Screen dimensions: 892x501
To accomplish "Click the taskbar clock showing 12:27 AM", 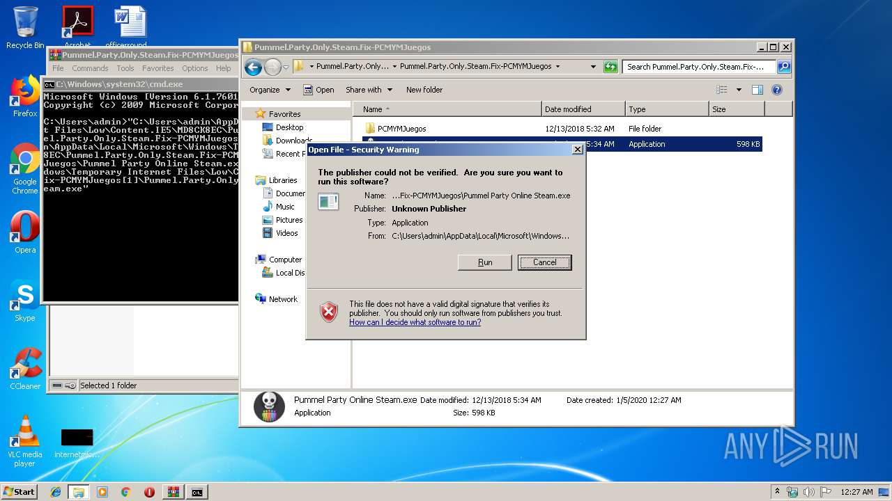I will (856, 492).
